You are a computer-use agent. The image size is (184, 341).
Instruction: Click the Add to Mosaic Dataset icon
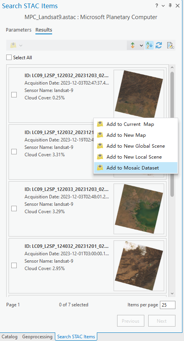[x=100, y=168]
